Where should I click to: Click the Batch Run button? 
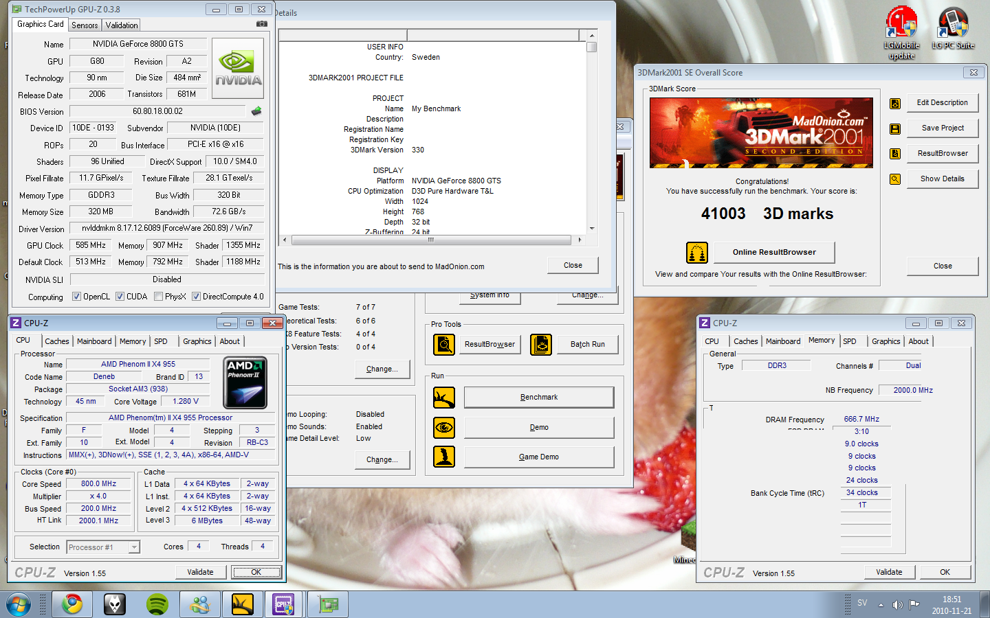tap(588, 344)
